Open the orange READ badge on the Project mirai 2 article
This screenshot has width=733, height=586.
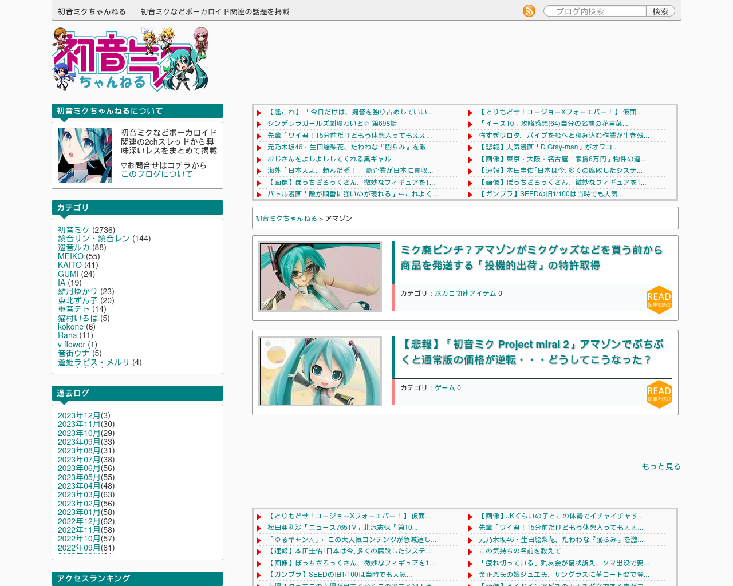[x=659, y=394]
